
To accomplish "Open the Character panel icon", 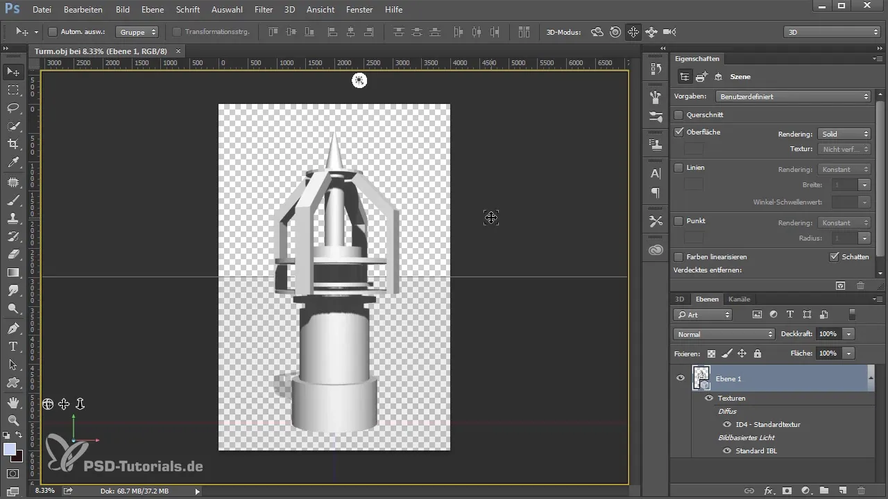I will [656, 173].
